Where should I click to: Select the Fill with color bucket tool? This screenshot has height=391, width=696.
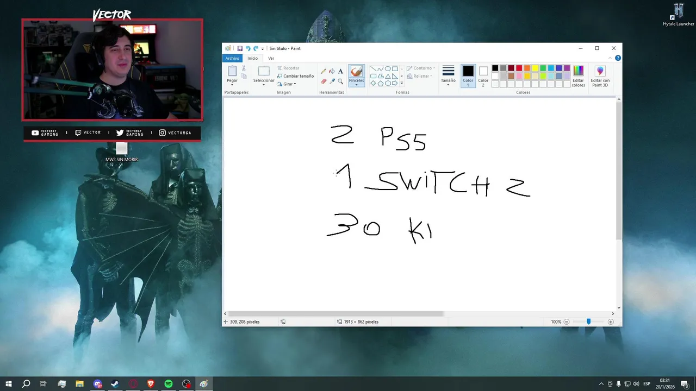point(332,71)
